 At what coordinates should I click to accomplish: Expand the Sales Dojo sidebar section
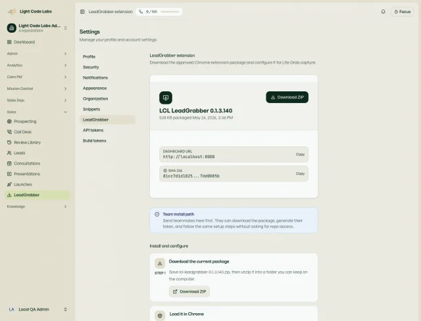(37, 100)
